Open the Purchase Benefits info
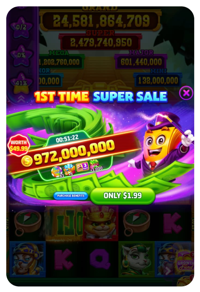200x292 pixels. 71,196
